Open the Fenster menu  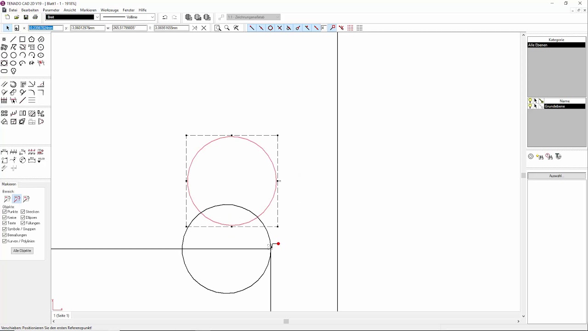click(x=129, y=10)
